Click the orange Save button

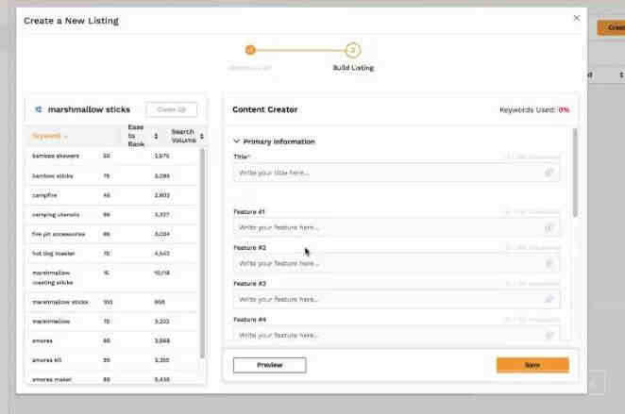(532, 365)
